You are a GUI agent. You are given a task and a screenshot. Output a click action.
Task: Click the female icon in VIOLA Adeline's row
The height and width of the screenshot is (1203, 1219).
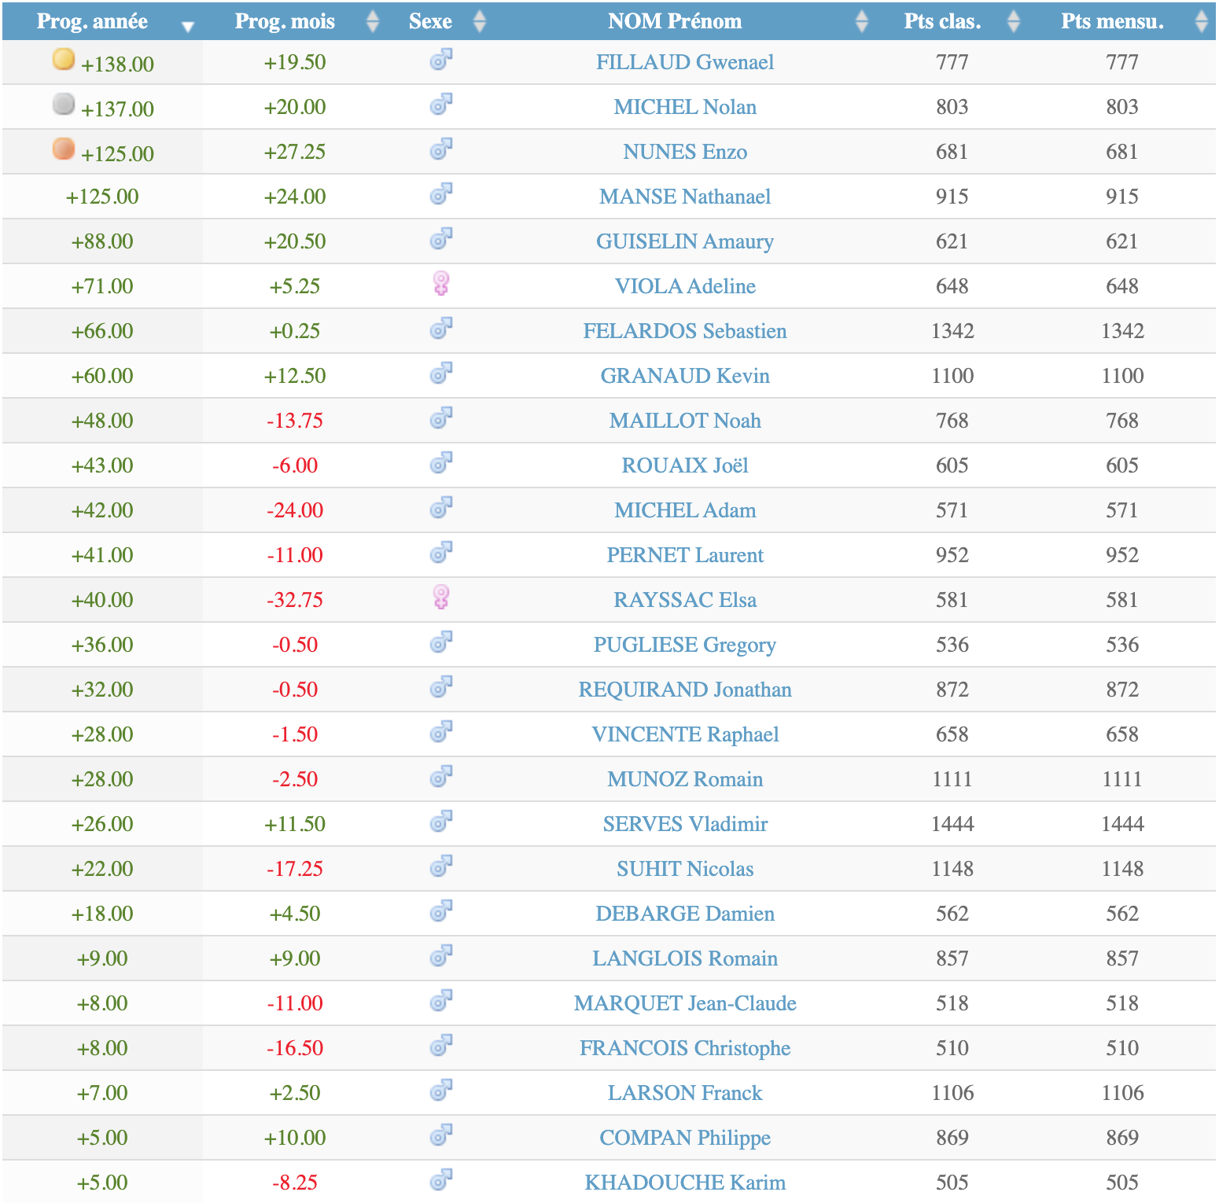click(x=441, y=284)
